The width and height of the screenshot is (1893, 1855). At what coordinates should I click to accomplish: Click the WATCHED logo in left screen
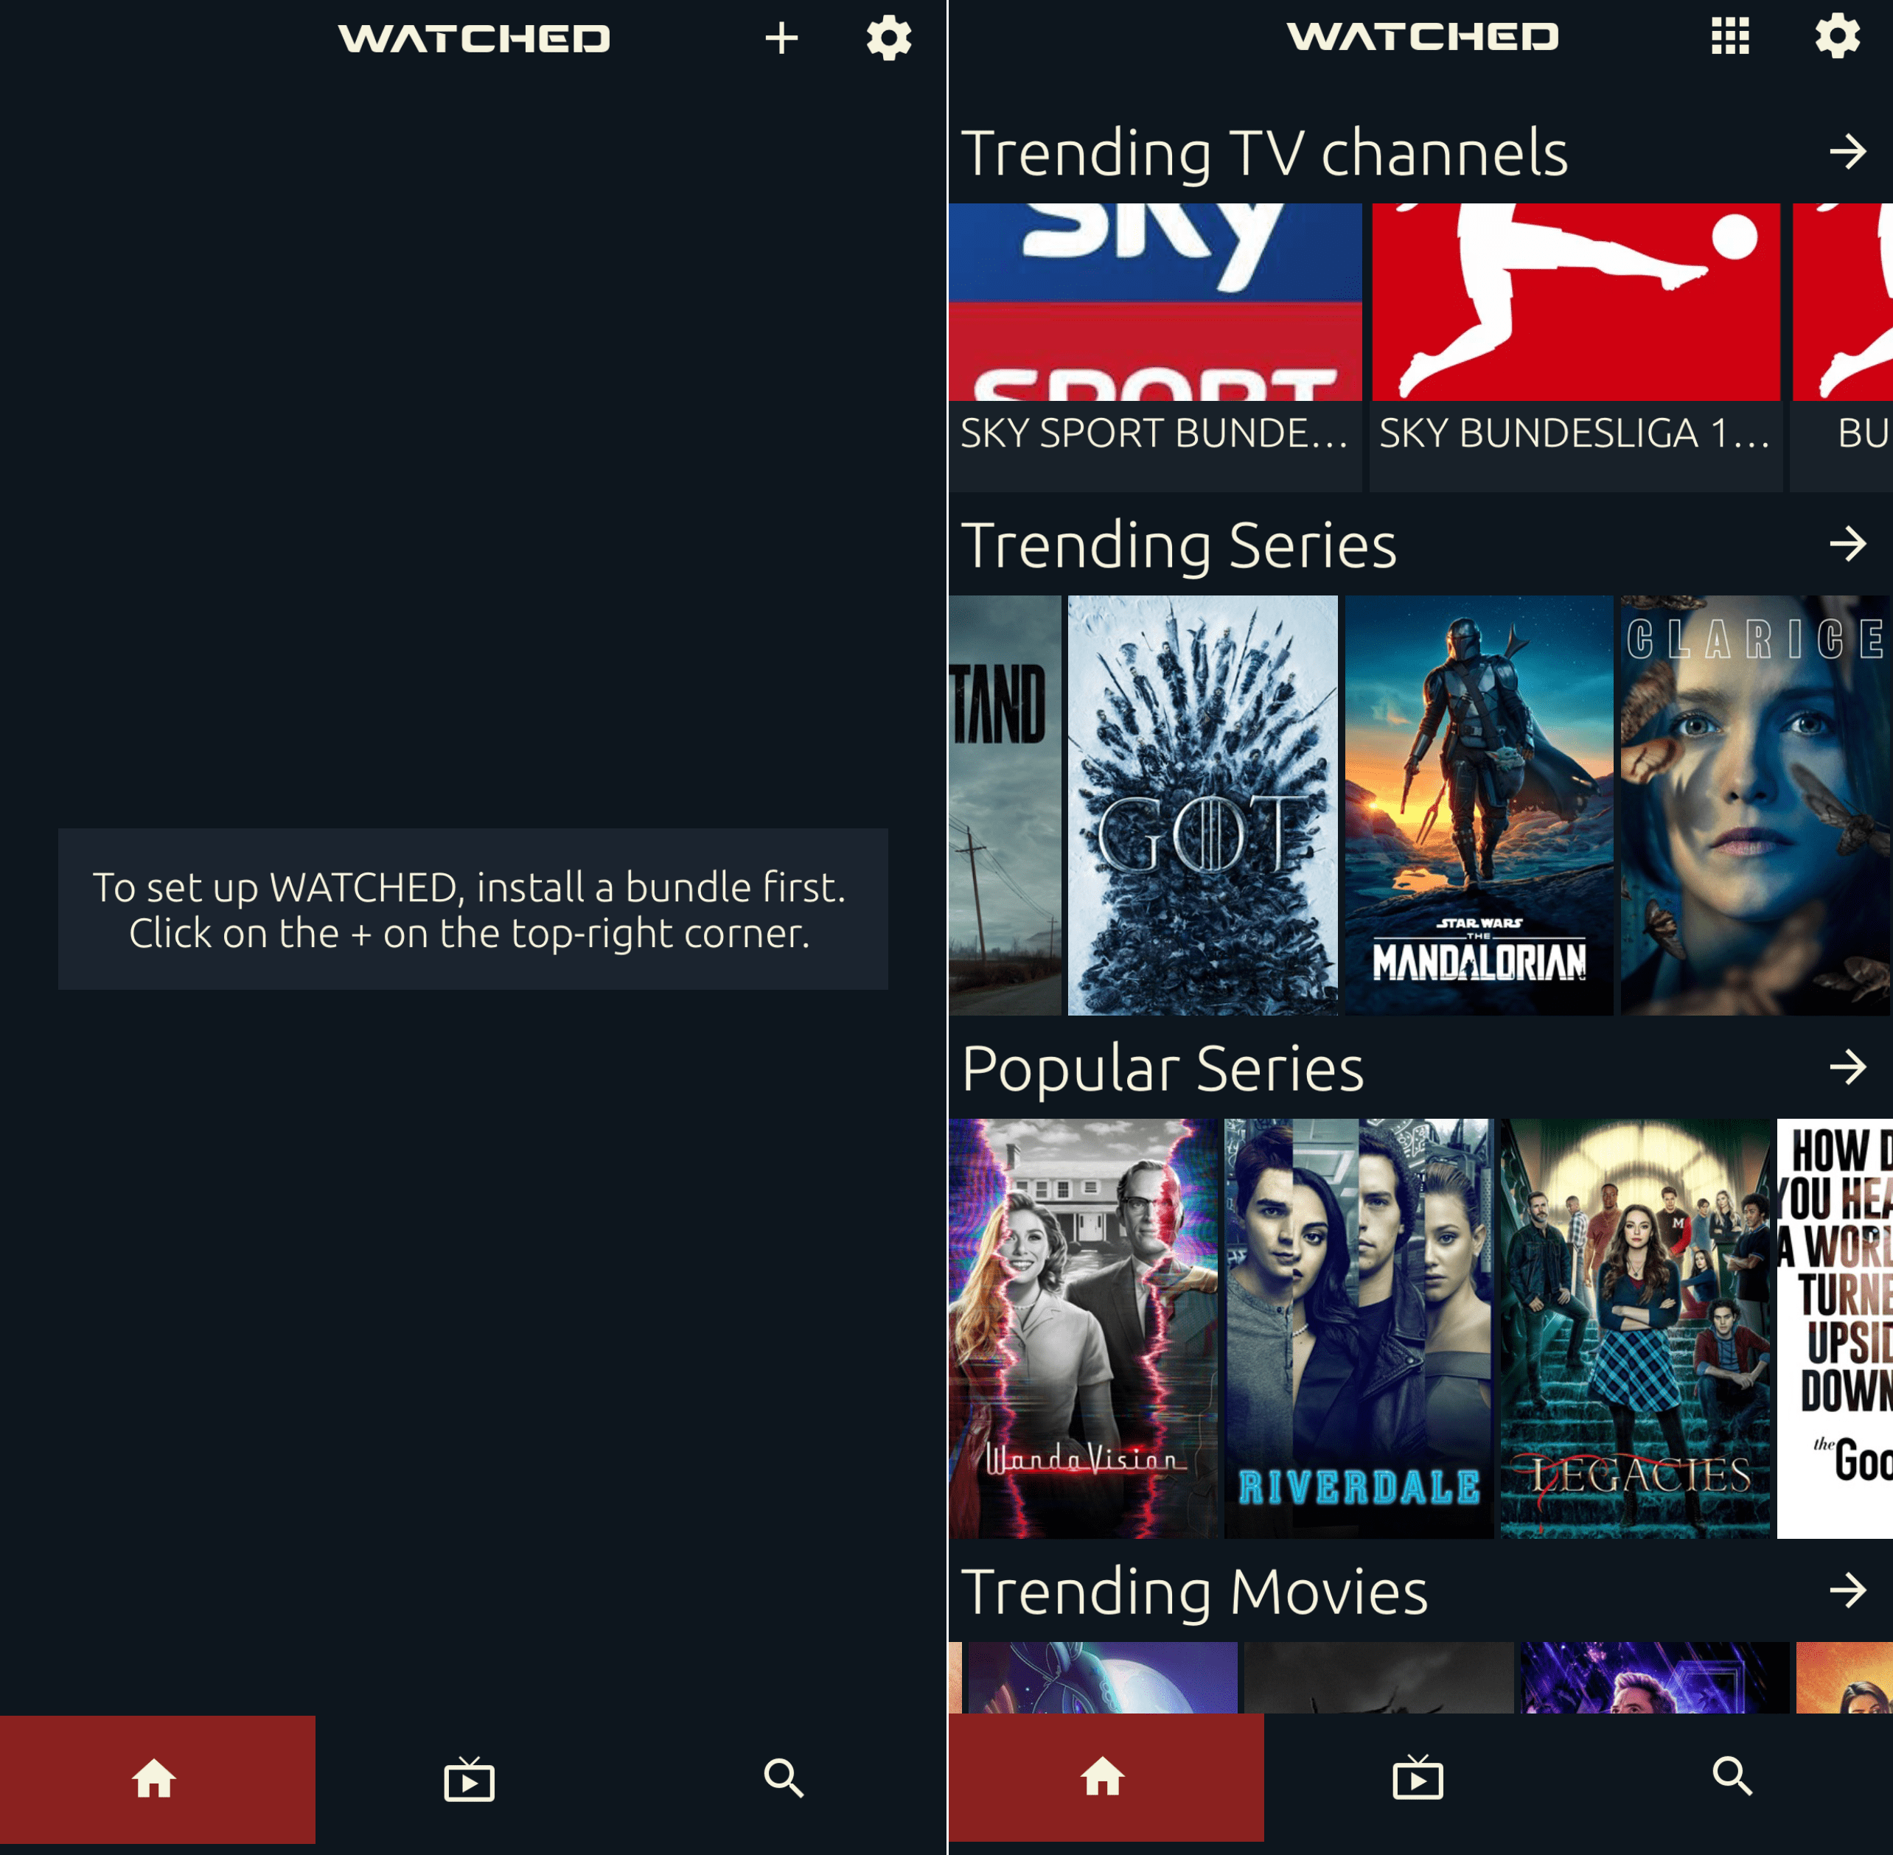(475, 39)
